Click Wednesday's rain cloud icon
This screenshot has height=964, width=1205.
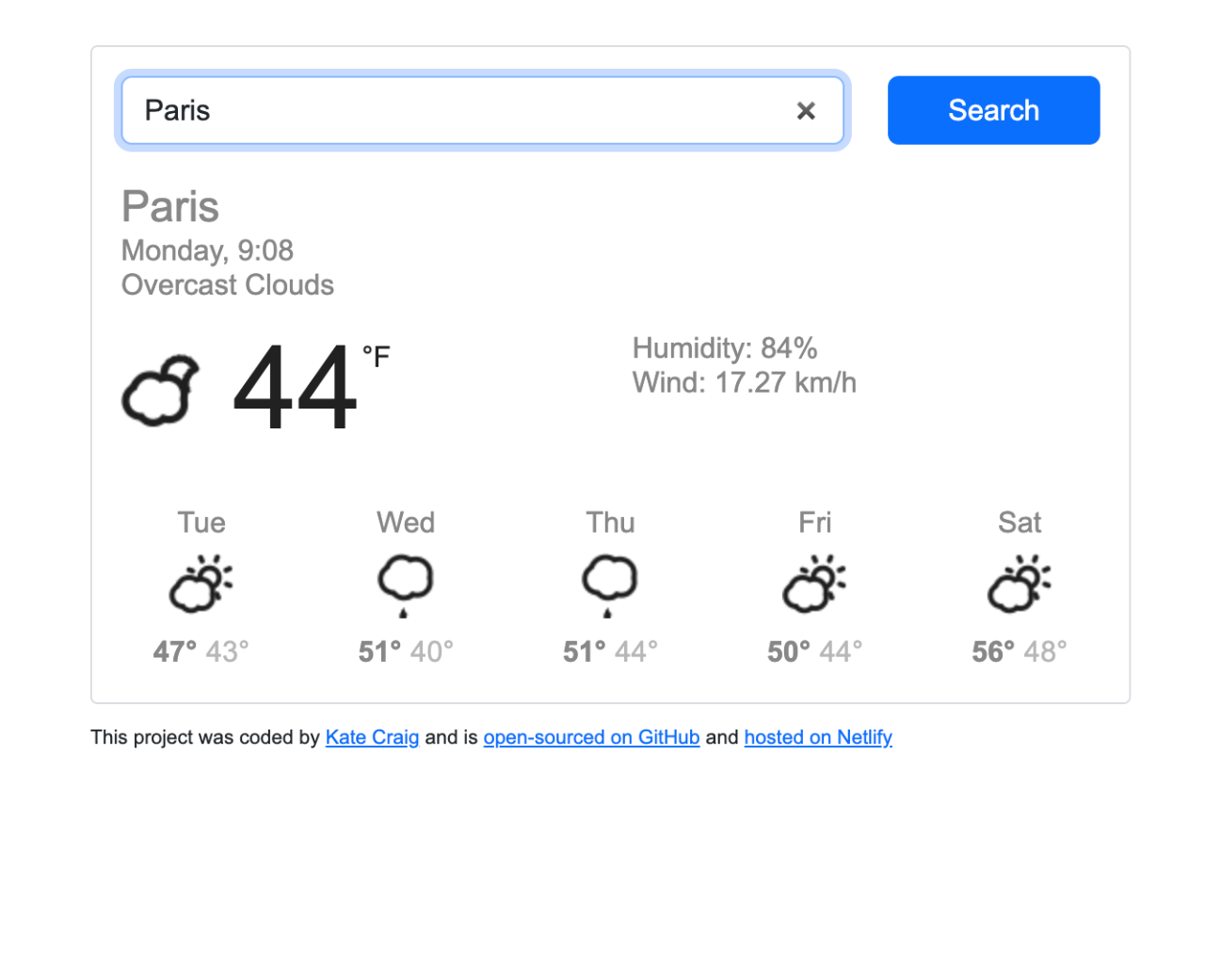point(405,584)
